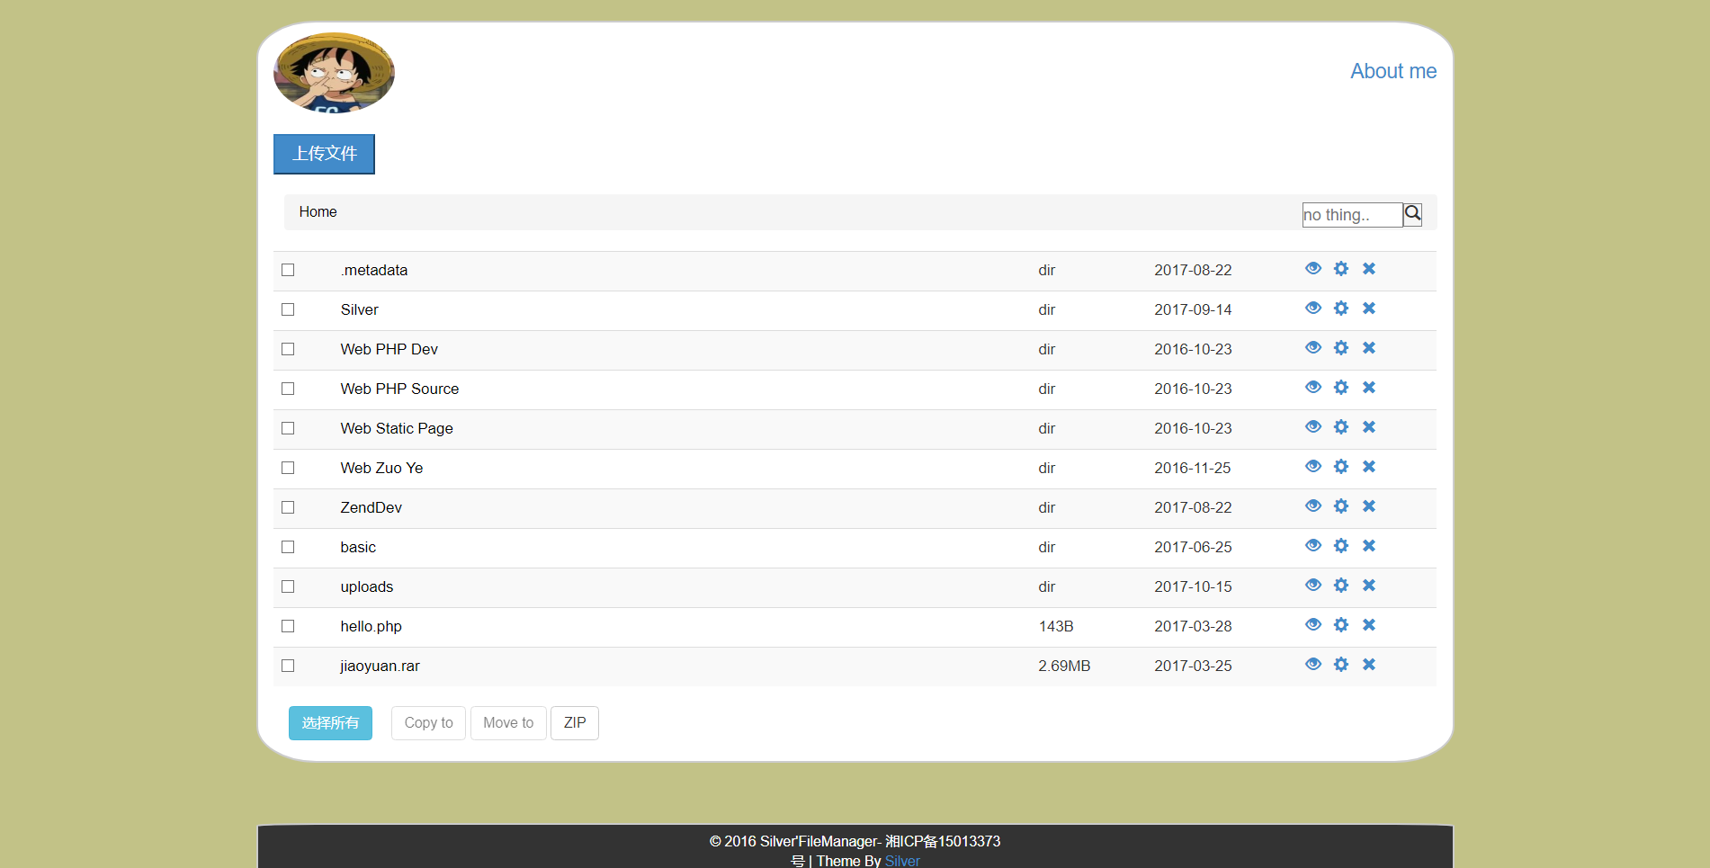Click the hello.php file name

click(371, 626)
